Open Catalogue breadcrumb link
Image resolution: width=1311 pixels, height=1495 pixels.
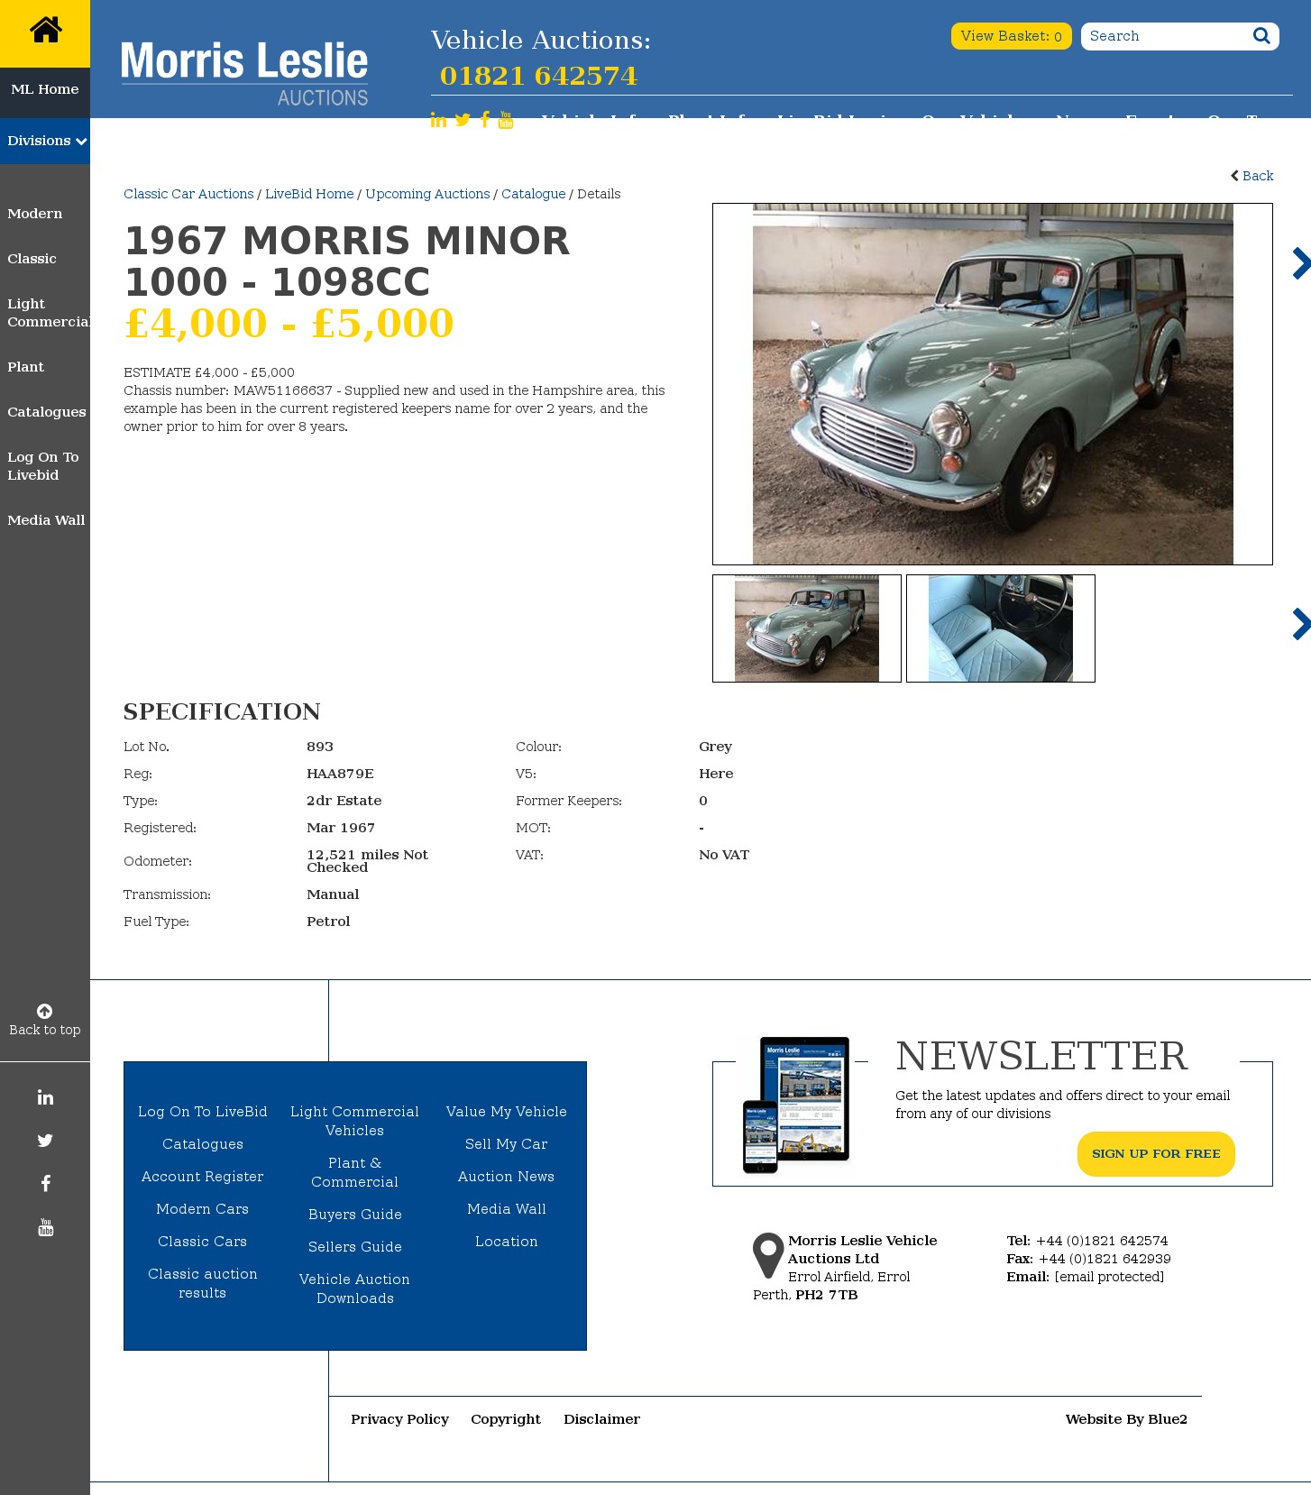pyautogui.click(x=534, y=194)
